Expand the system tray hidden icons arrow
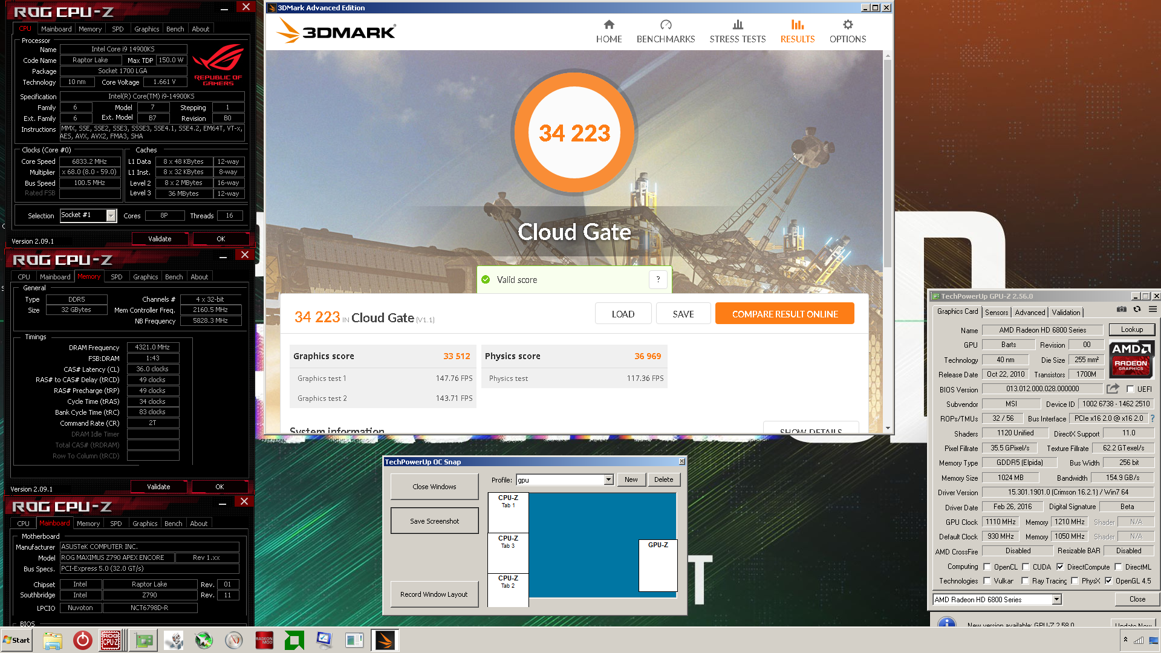Viewport: 1161px width, 653px height. point(1125,640)
